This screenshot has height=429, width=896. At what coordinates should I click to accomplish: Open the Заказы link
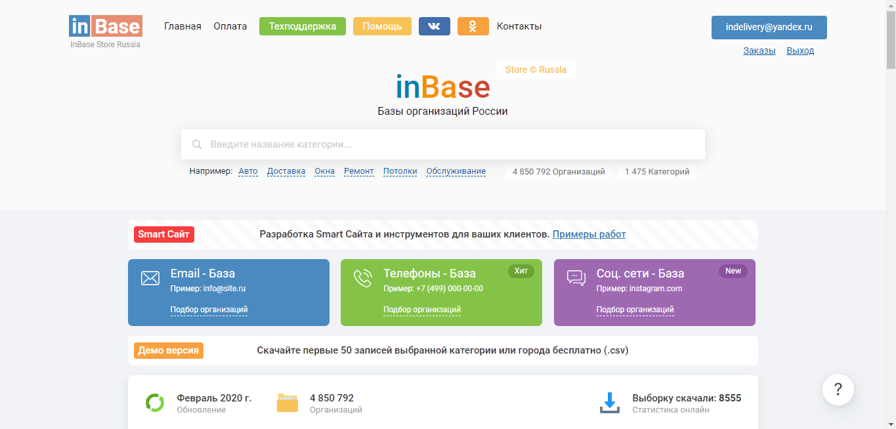759,51
